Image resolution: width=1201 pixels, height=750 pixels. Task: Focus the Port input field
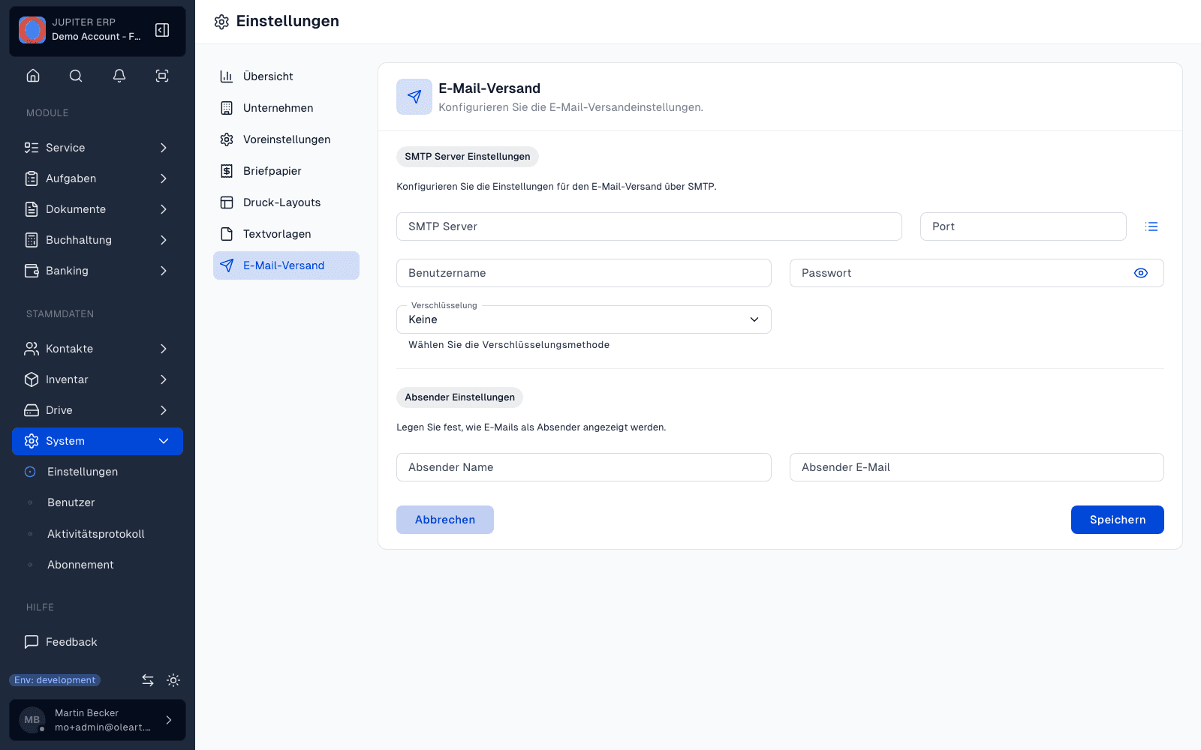pos(1023,226)
